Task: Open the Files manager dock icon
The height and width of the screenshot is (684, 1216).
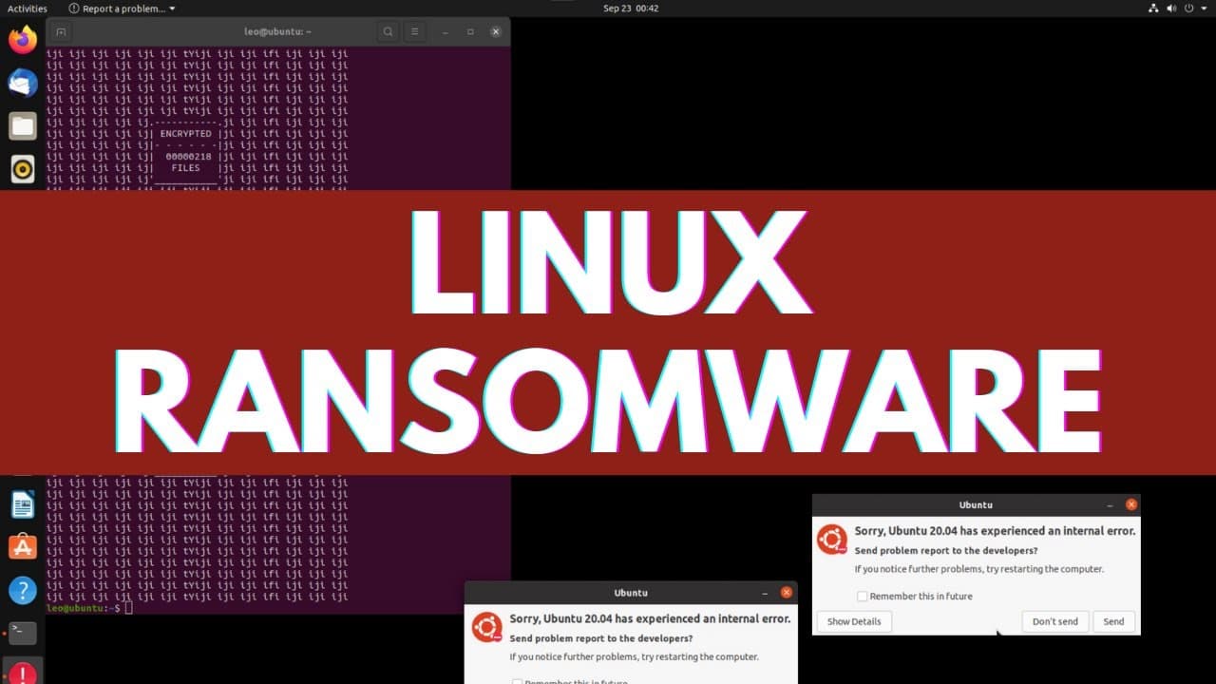Action: tap(23, 126)
